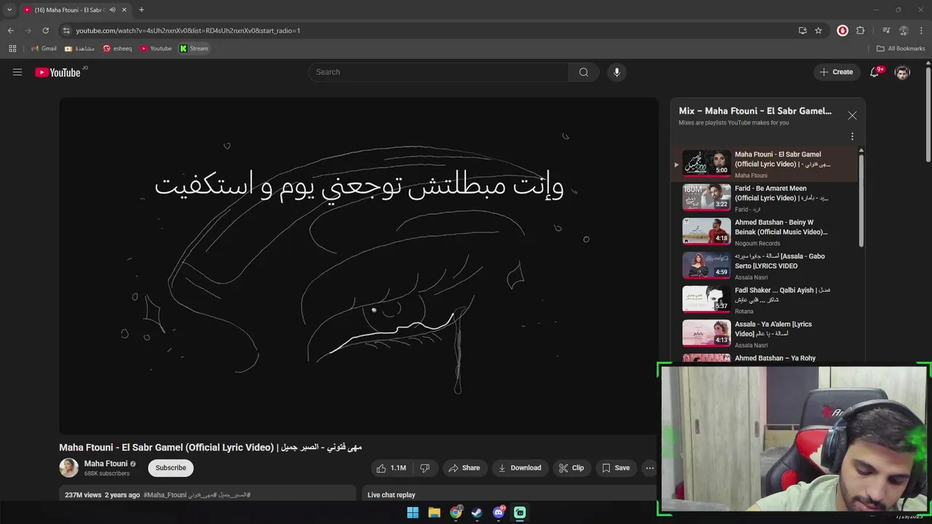The height and width of the screenshot is (524, 932).
Task: Open the All Bookmarks folder
Action: pos(901,49)
